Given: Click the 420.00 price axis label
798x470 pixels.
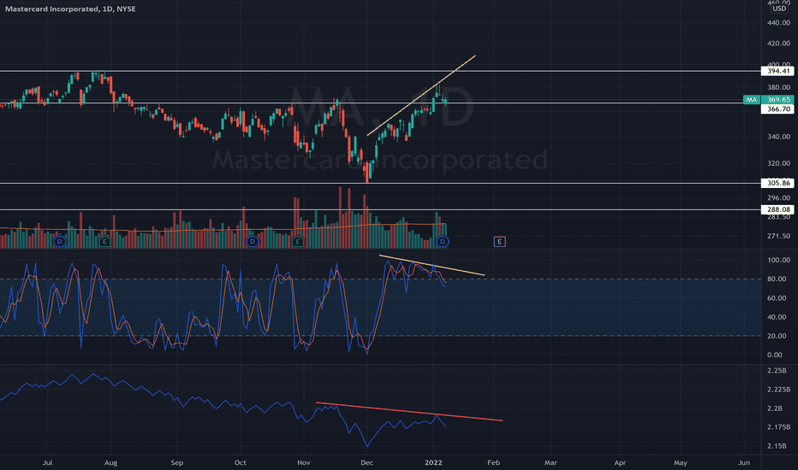Looking at the screenshot, I should (x=778, y=44).
